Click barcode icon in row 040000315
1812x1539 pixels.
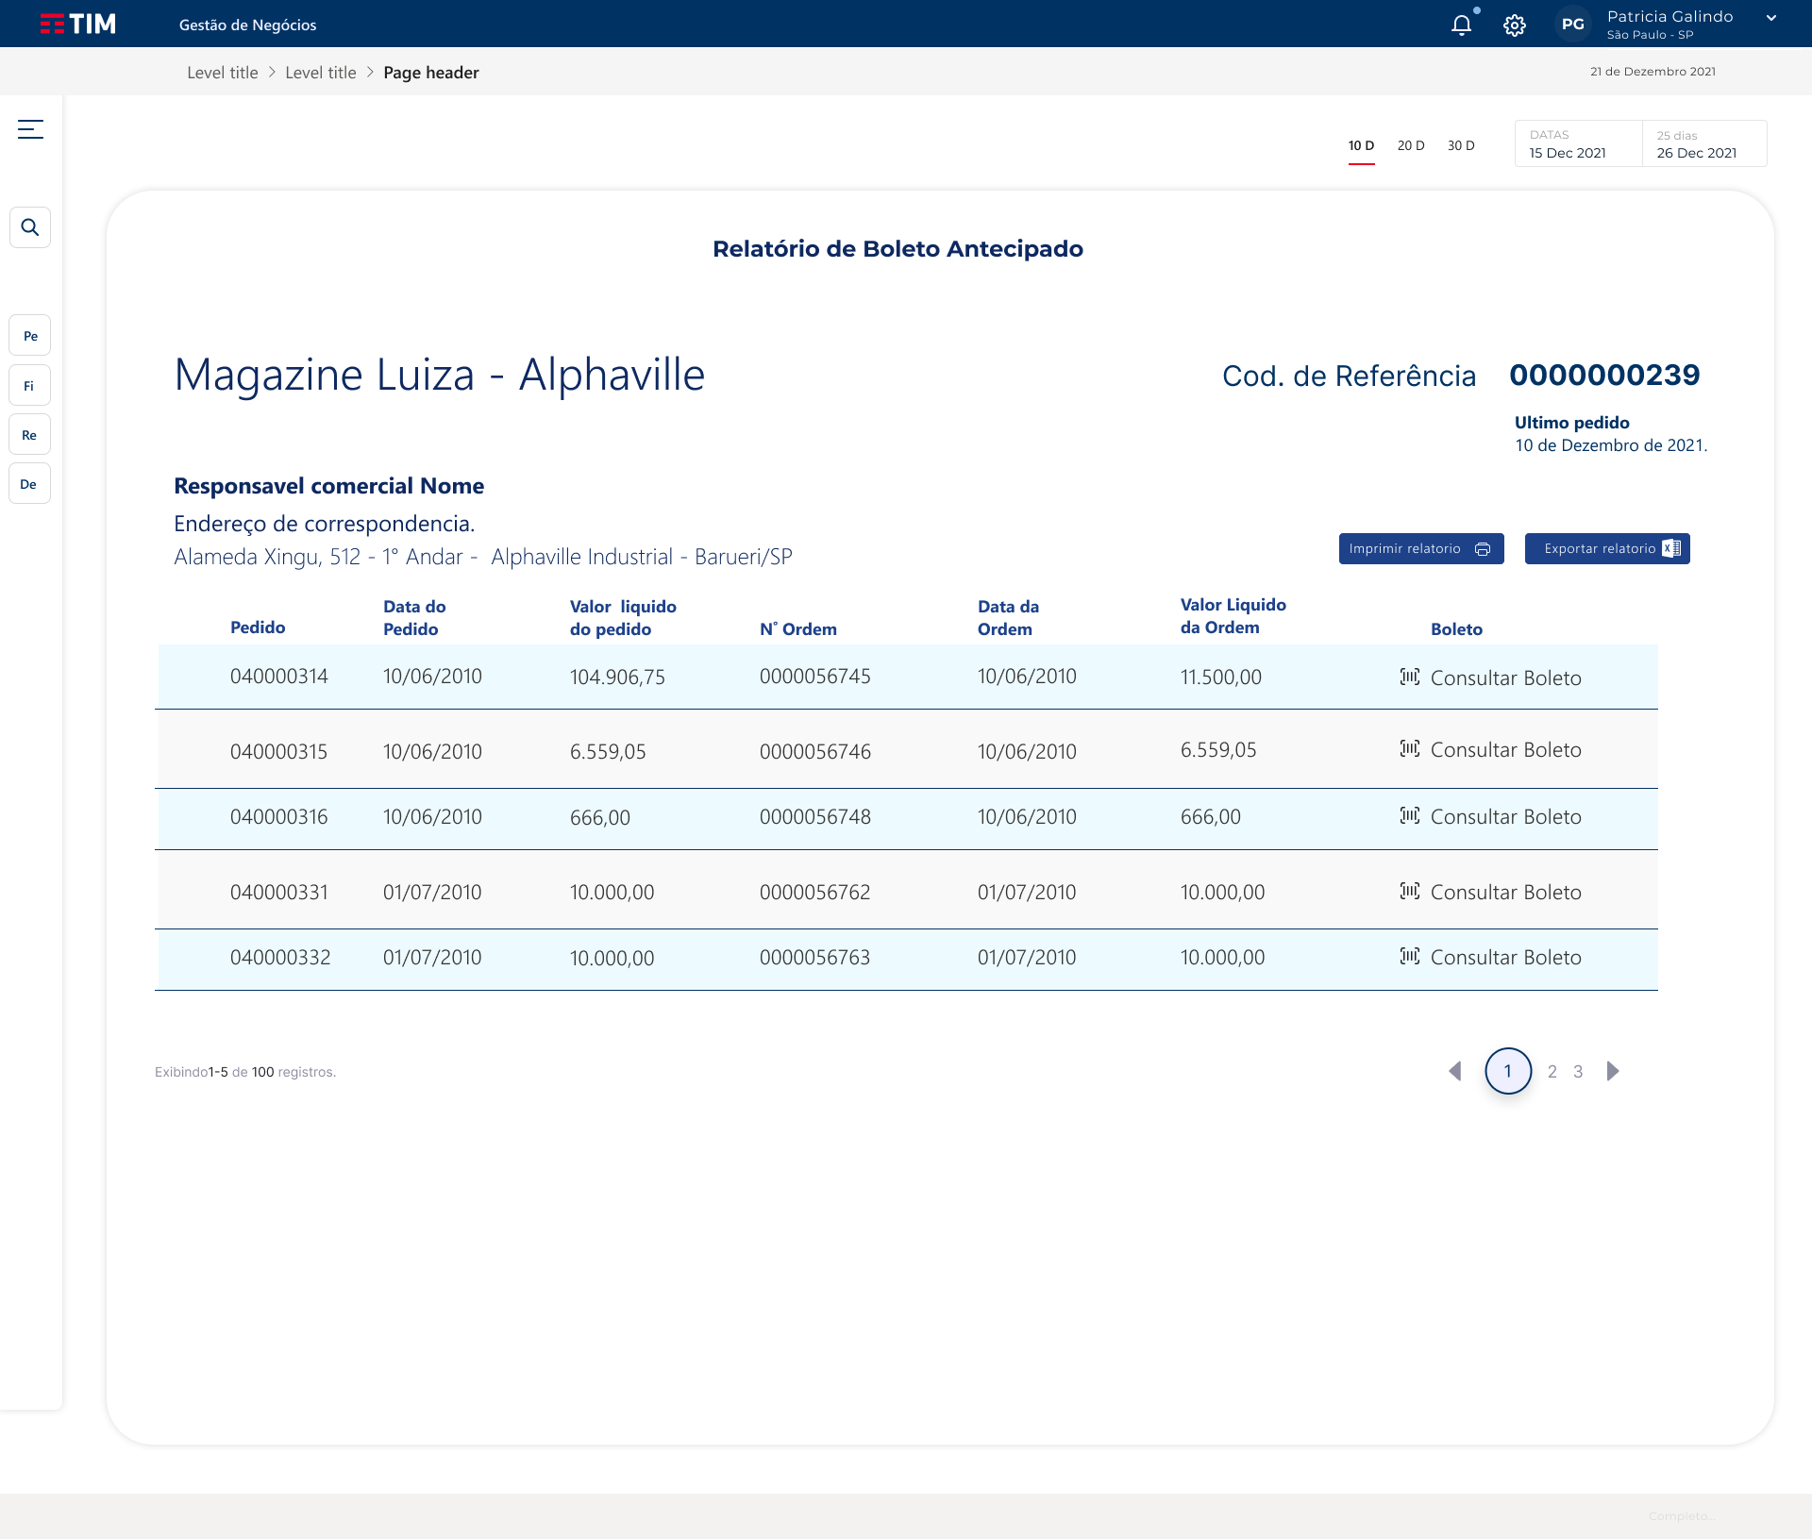[1410, 748]
